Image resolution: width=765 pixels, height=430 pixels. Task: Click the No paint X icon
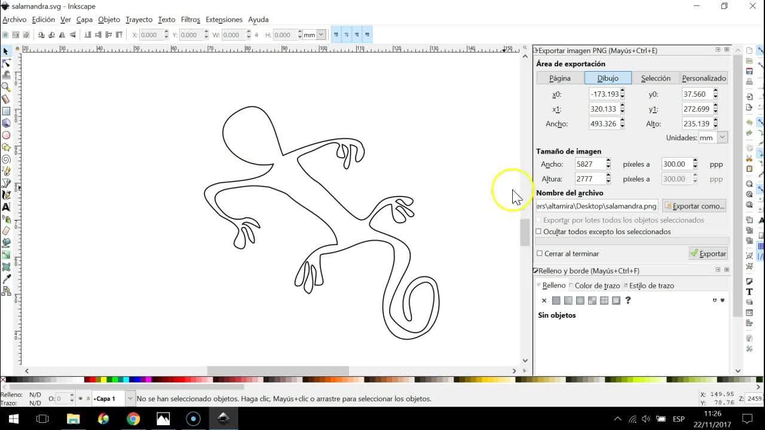(544, 300)
